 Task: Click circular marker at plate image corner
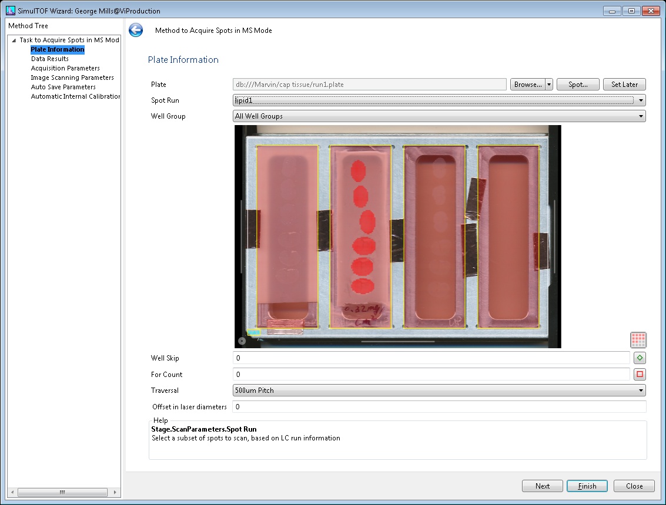click(x=242, y=341)
